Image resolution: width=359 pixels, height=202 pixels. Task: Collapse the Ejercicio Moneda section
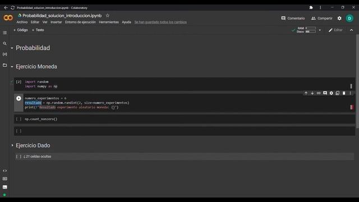point(12,67)
